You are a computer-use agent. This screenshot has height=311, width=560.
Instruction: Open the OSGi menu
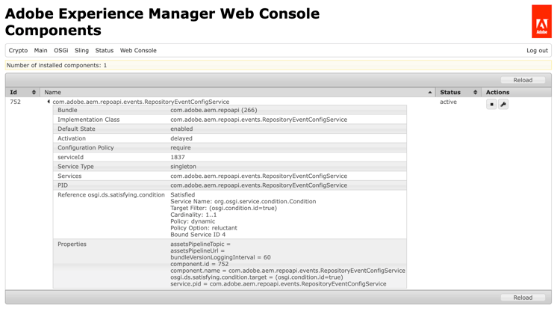point(61,50)
